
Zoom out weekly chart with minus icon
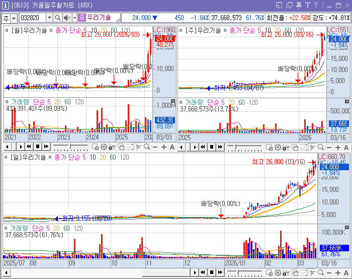(329, 148)
